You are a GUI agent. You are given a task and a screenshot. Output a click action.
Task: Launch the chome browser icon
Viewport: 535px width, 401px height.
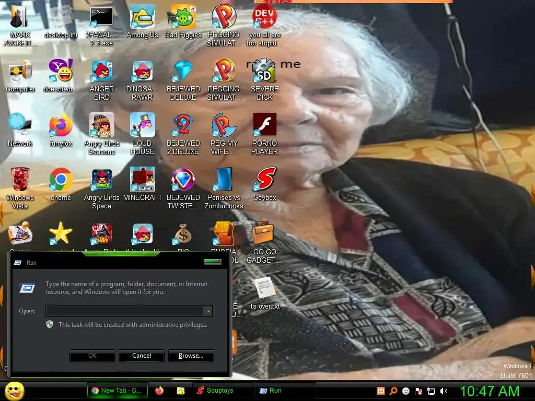click(61, 184)
